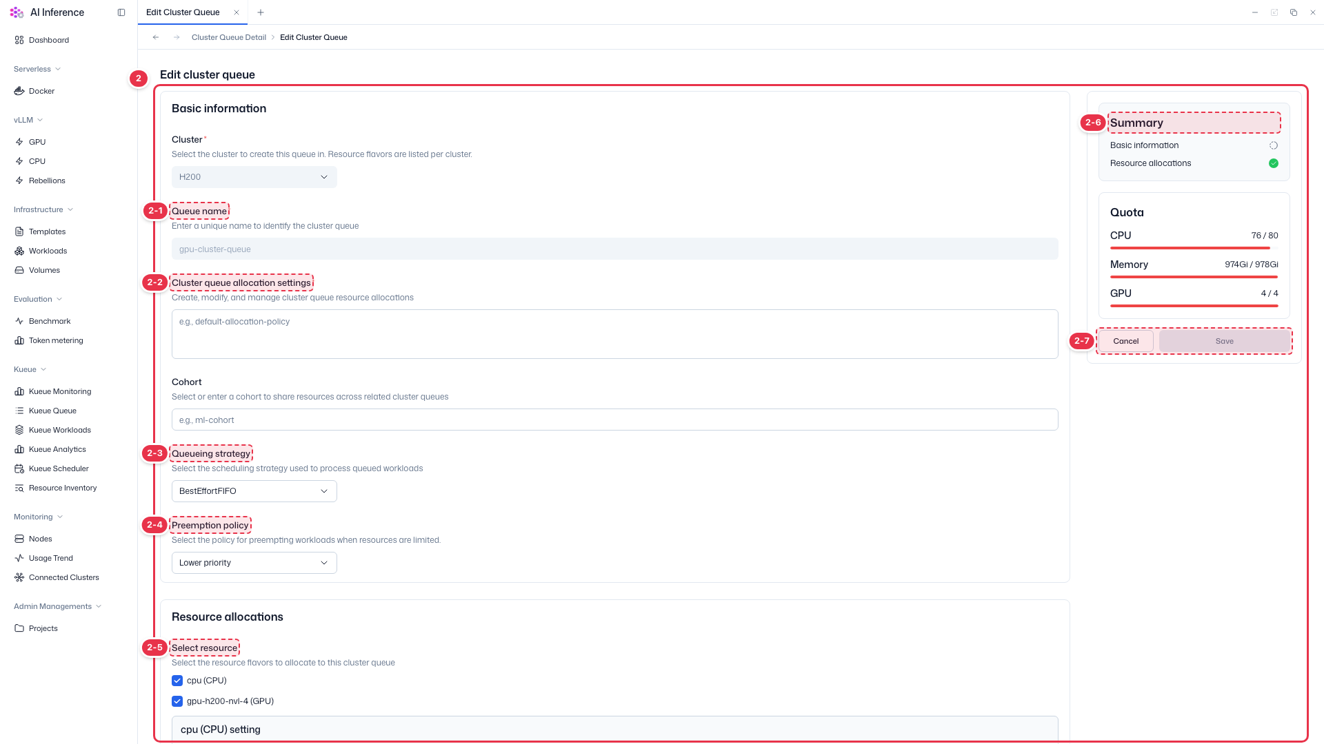
Task: Click the Docker whale icon
Action: [x=19, y=91]
